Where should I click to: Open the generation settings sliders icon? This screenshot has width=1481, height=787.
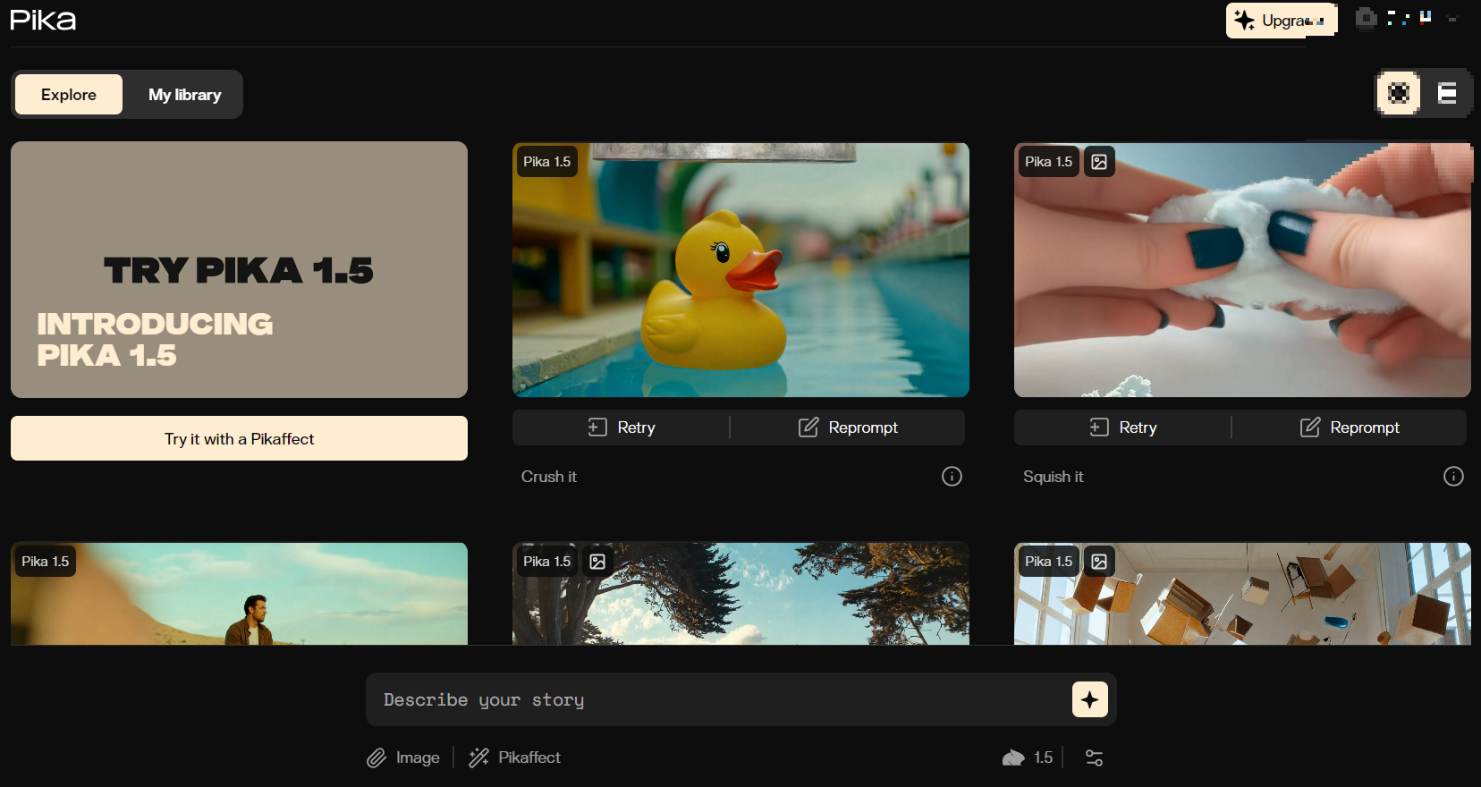coord(1094,757)
